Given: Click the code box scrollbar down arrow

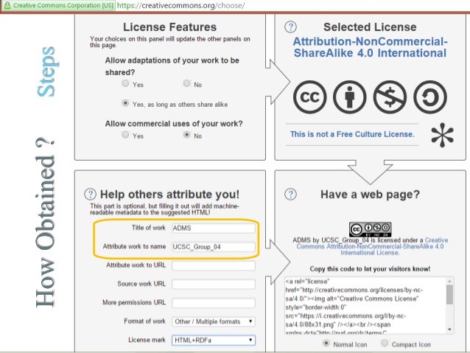Looking at the screenshot, I should point(449,329).
